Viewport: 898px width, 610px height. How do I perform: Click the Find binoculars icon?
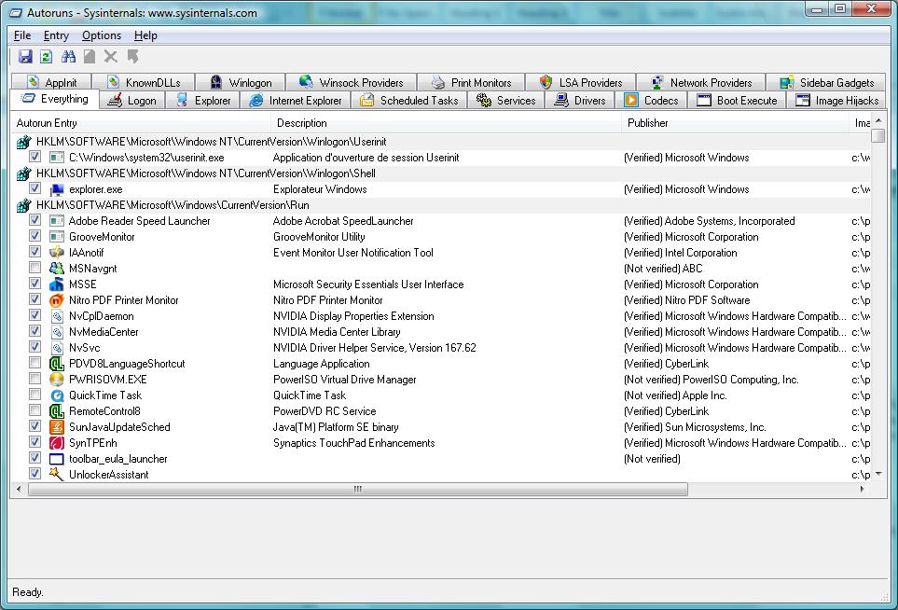pos(67,58)
